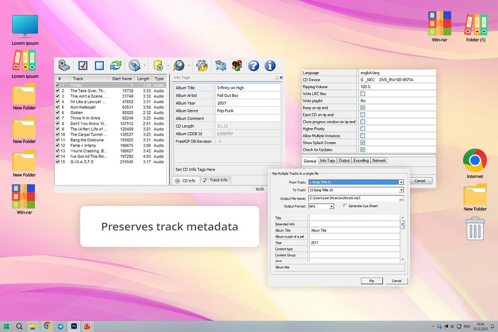Screen dimensions: 498x332
Task: Open dropdown arrow beside database icon
Action: 168,66
